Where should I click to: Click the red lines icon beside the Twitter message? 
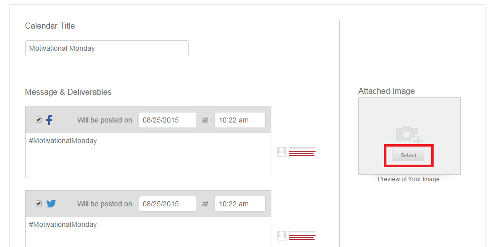[302, 235]
